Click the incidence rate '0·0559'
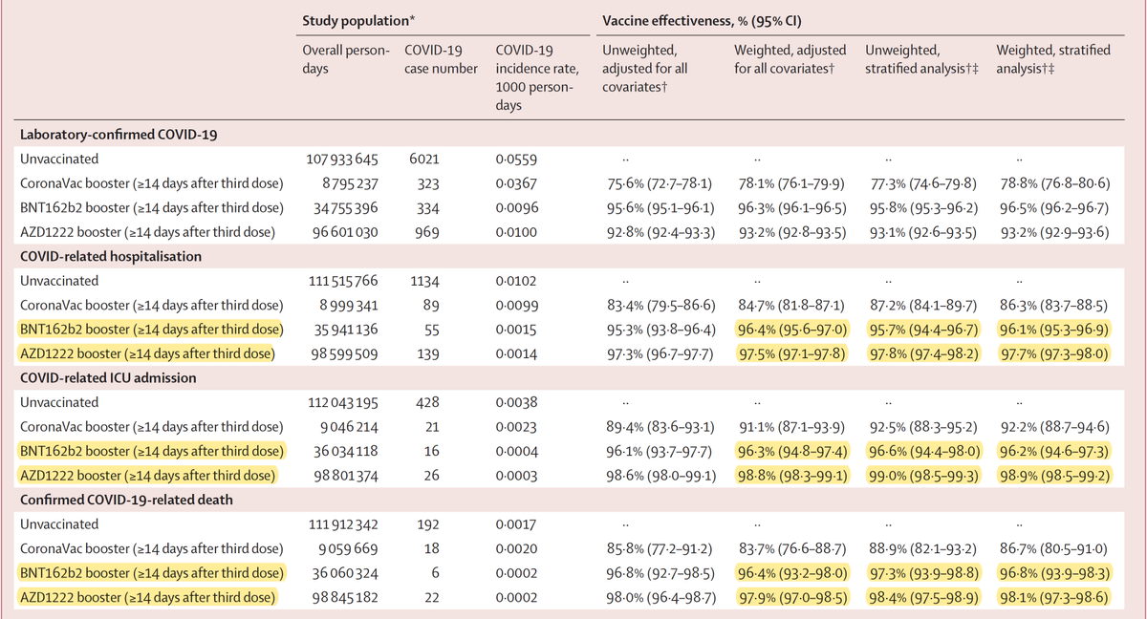 click(x=517, y=160)
